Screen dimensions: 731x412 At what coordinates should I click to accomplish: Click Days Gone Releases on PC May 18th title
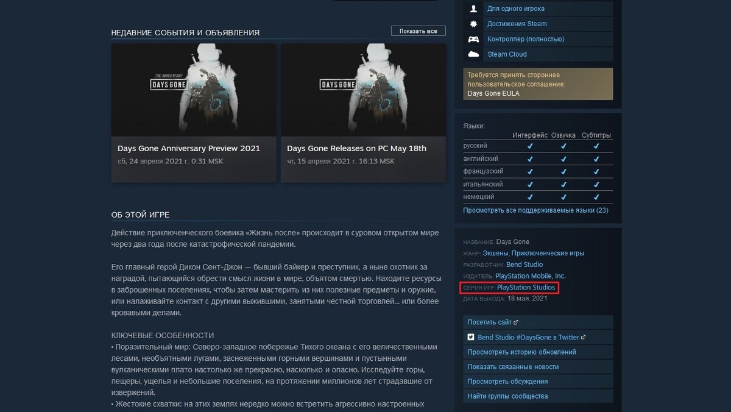[357, 148]
